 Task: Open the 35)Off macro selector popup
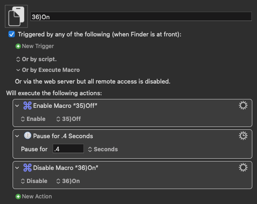point(69,119)
